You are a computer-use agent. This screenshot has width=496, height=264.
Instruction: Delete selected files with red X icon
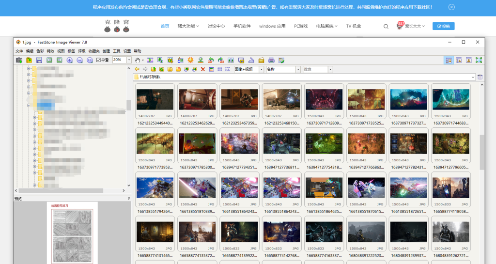click(x=203, y=69)
